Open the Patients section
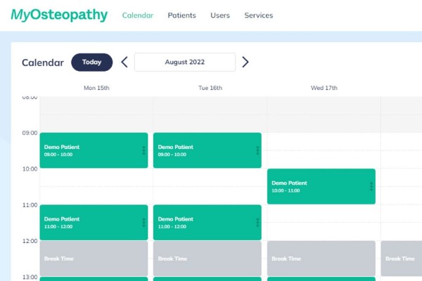Screen dimensions: 422x281 181,15
